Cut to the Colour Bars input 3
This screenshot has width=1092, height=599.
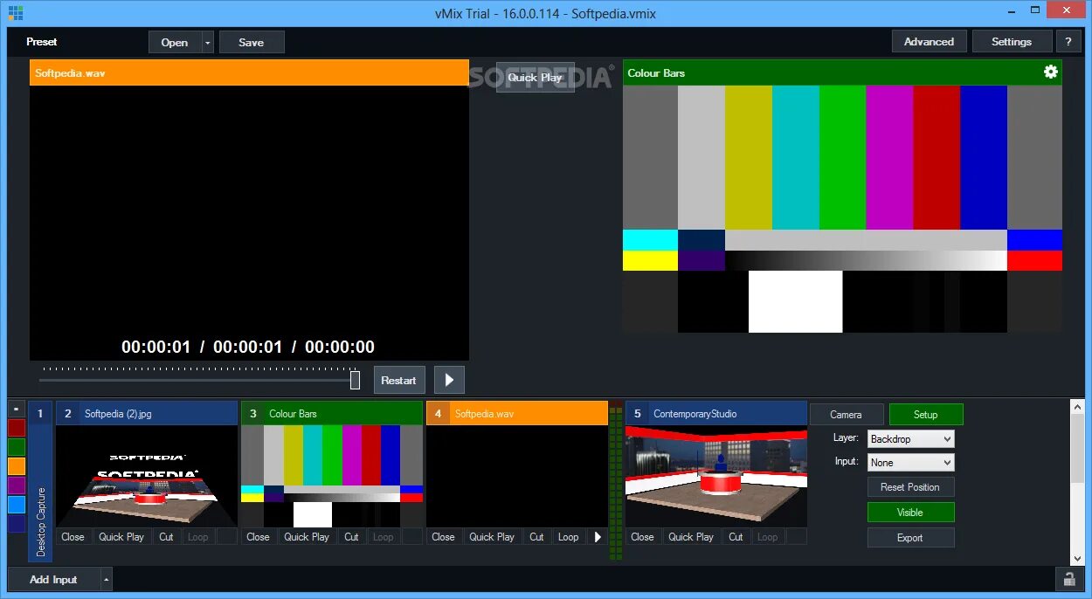point(351,537)
